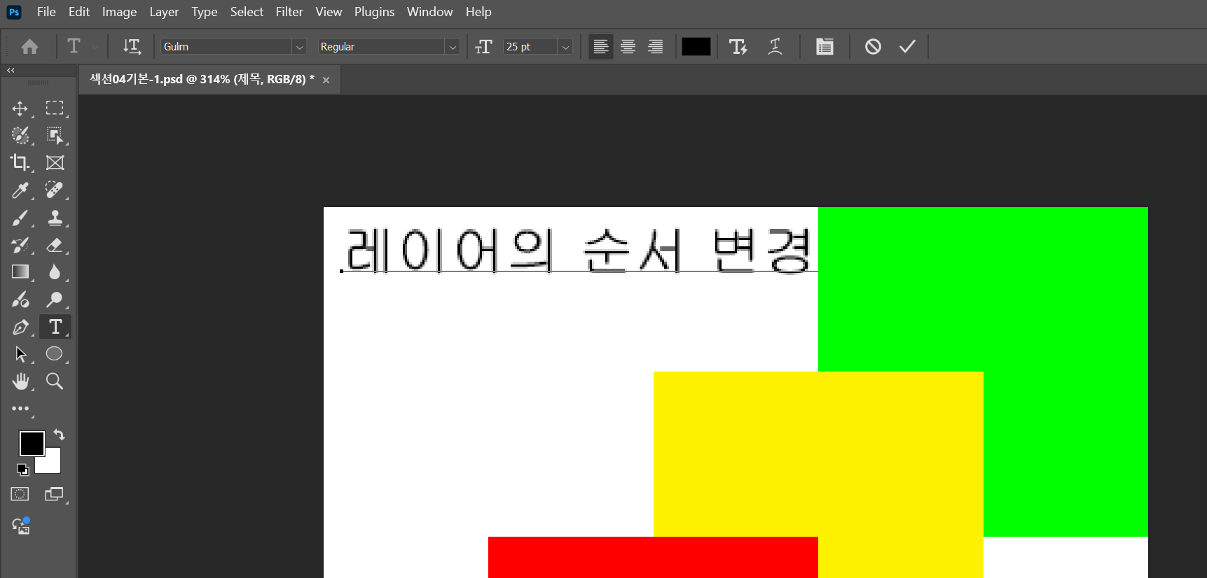Cancel the current text edits

pyautogui.click(x=872, y=47)
